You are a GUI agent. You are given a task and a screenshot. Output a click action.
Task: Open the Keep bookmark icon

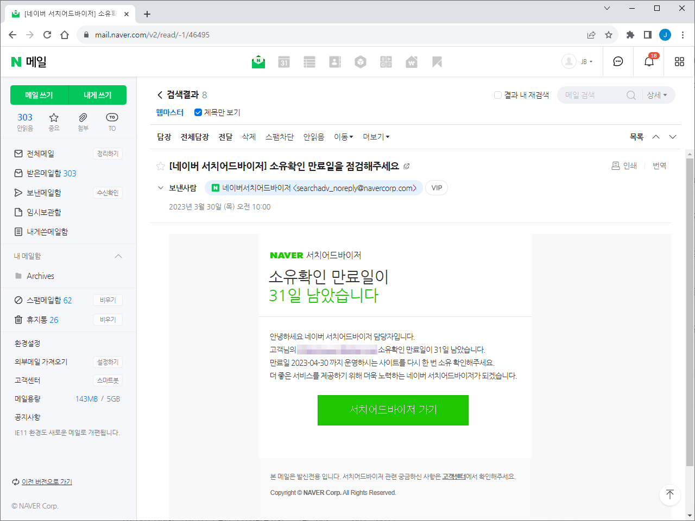[x=437, y=62]
